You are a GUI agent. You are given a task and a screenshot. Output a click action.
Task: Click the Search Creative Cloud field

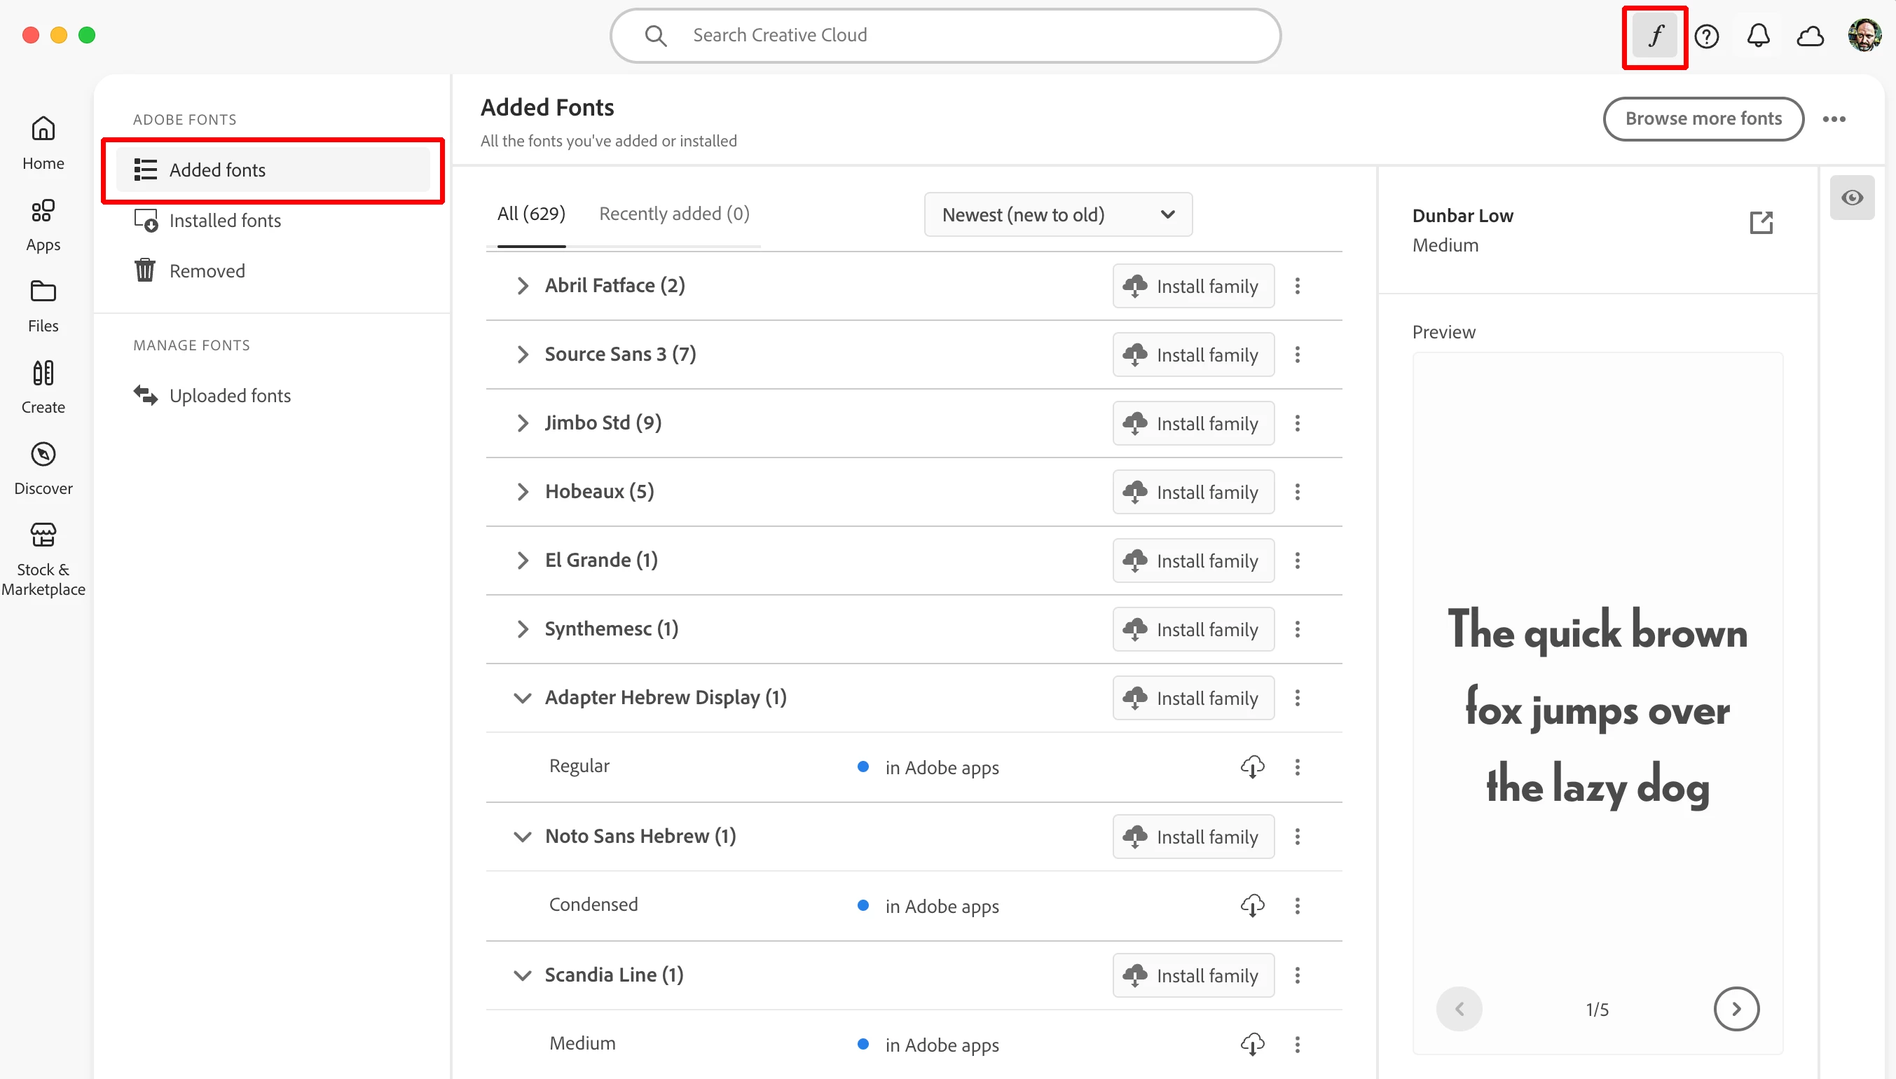pos(944,36)
